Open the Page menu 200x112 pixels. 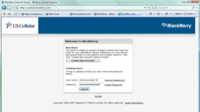point(178,14)
